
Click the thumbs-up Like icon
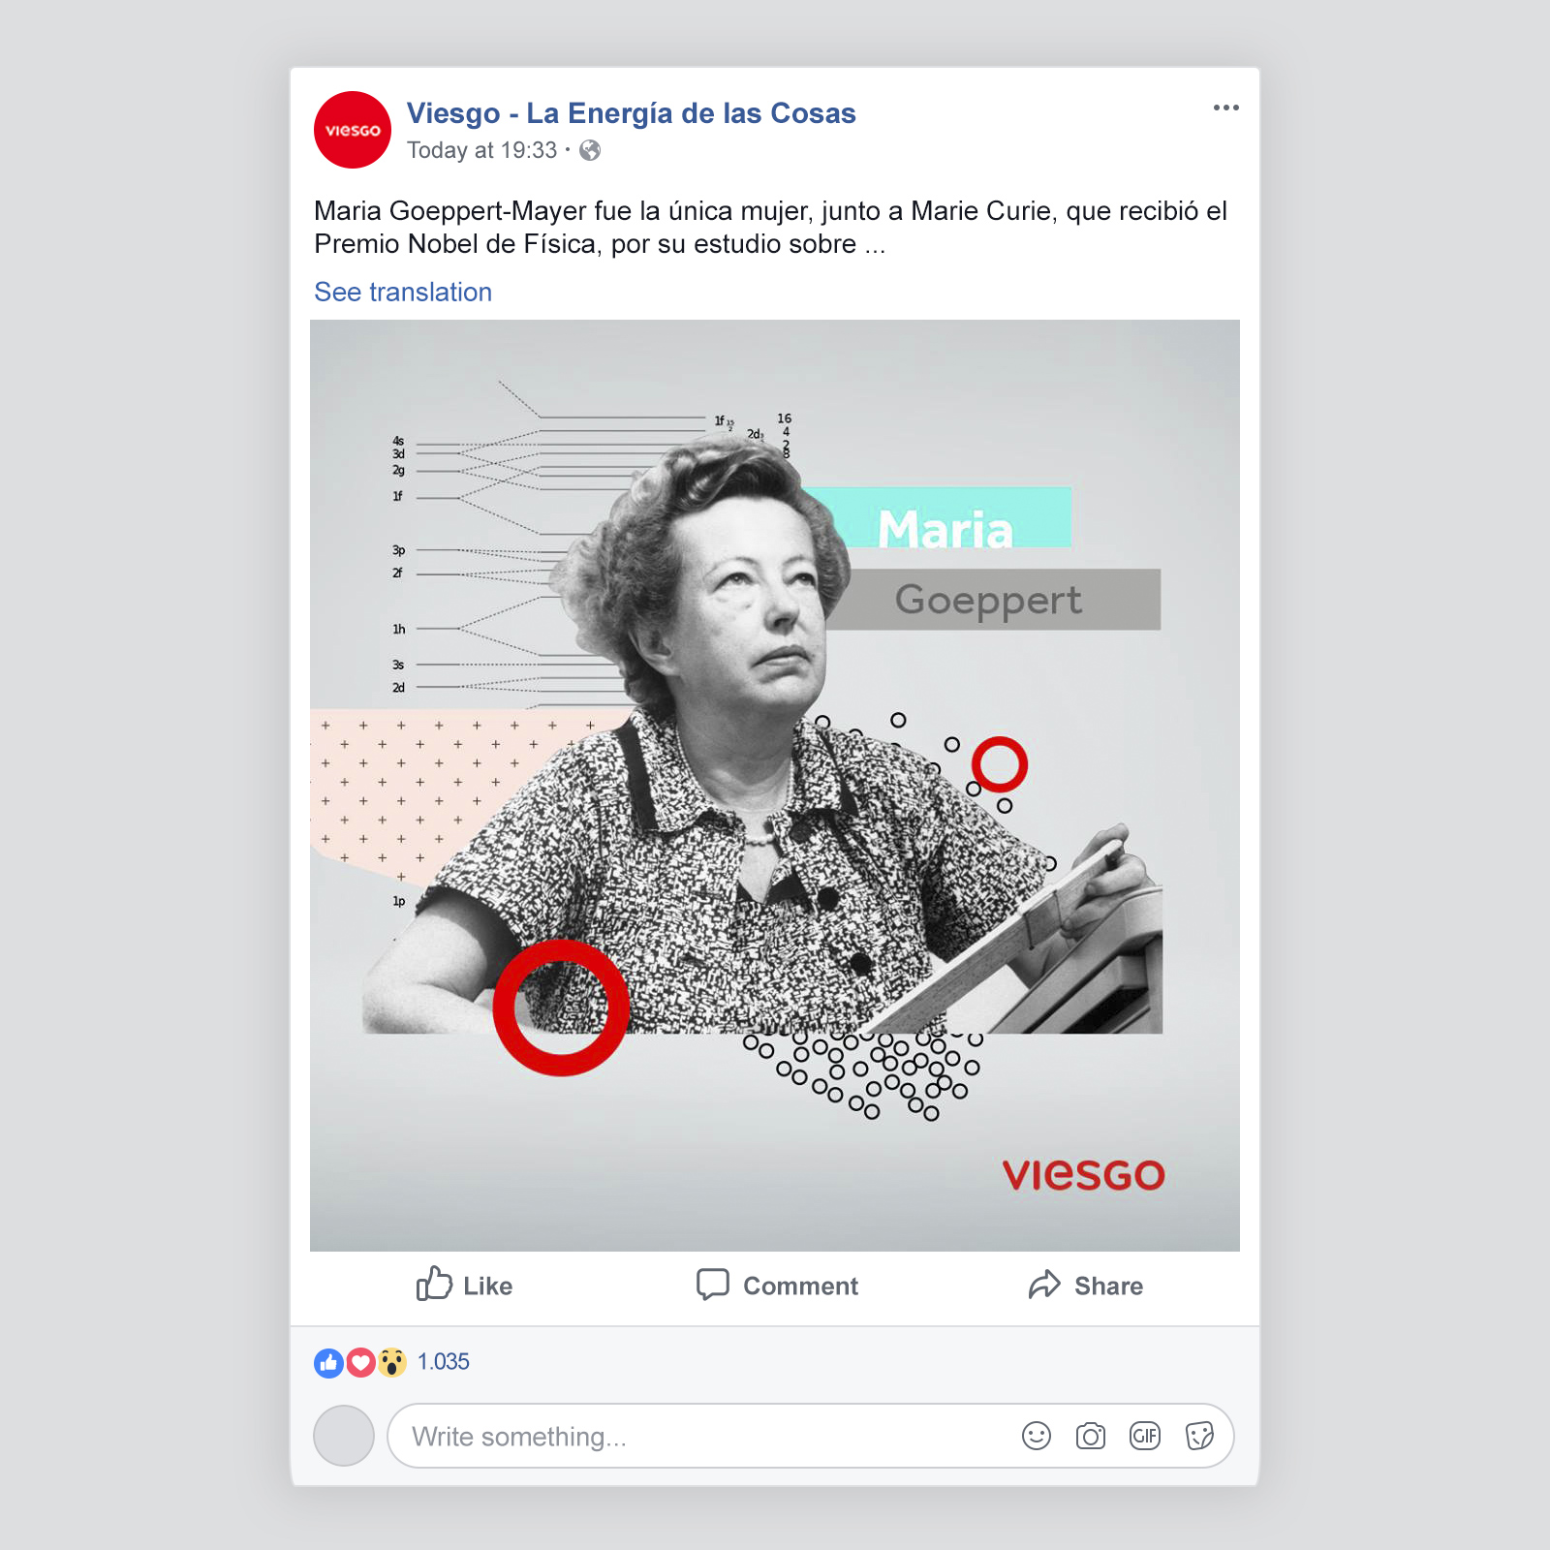[x=434, y=1284]
